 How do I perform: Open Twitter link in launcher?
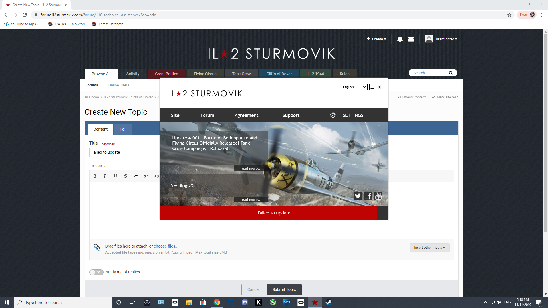(x=358, y=196)
